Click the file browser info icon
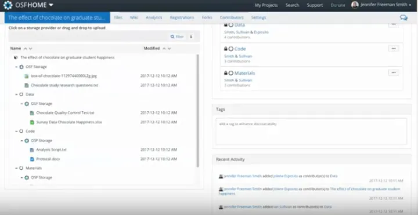The image size is (418, 215). (x=191, y=37)
